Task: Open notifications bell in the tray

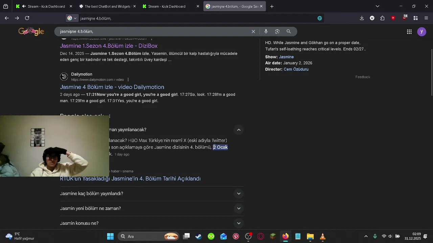Action: [x=425, y=236]
